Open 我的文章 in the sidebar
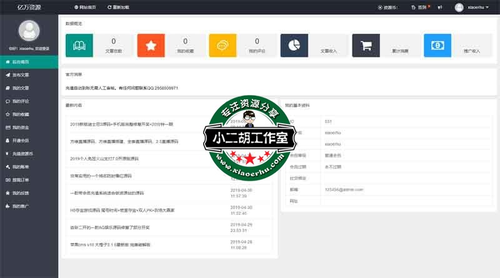This screenshot has height=278, width=500. pos(29,88)
